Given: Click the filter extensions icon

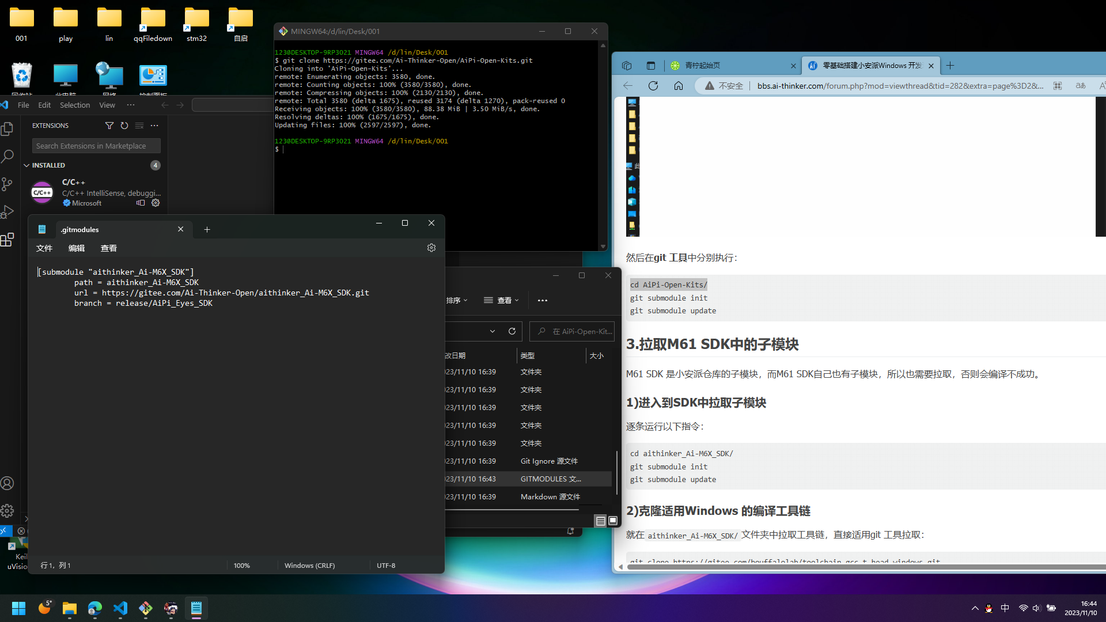Looking at the screenshot, I should coord(109,126).
